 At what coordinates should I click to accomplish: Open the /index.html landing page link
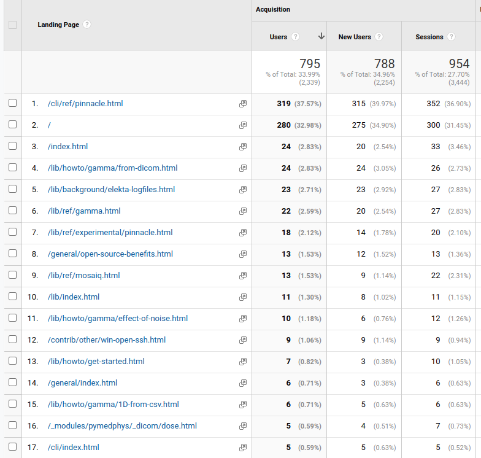(x=67, y=147)
